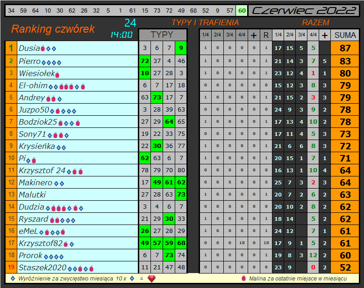Click the green pick 64 in Bodziok25's row
The width and height of the screenshot is (364, 288).
(x=169, y=122)
